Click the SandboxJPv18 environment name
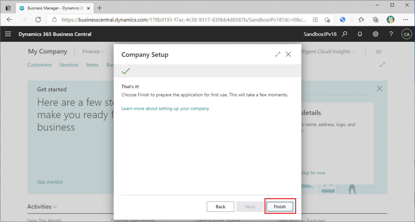This screenshot has height=222, width=415. click(320, 34)
